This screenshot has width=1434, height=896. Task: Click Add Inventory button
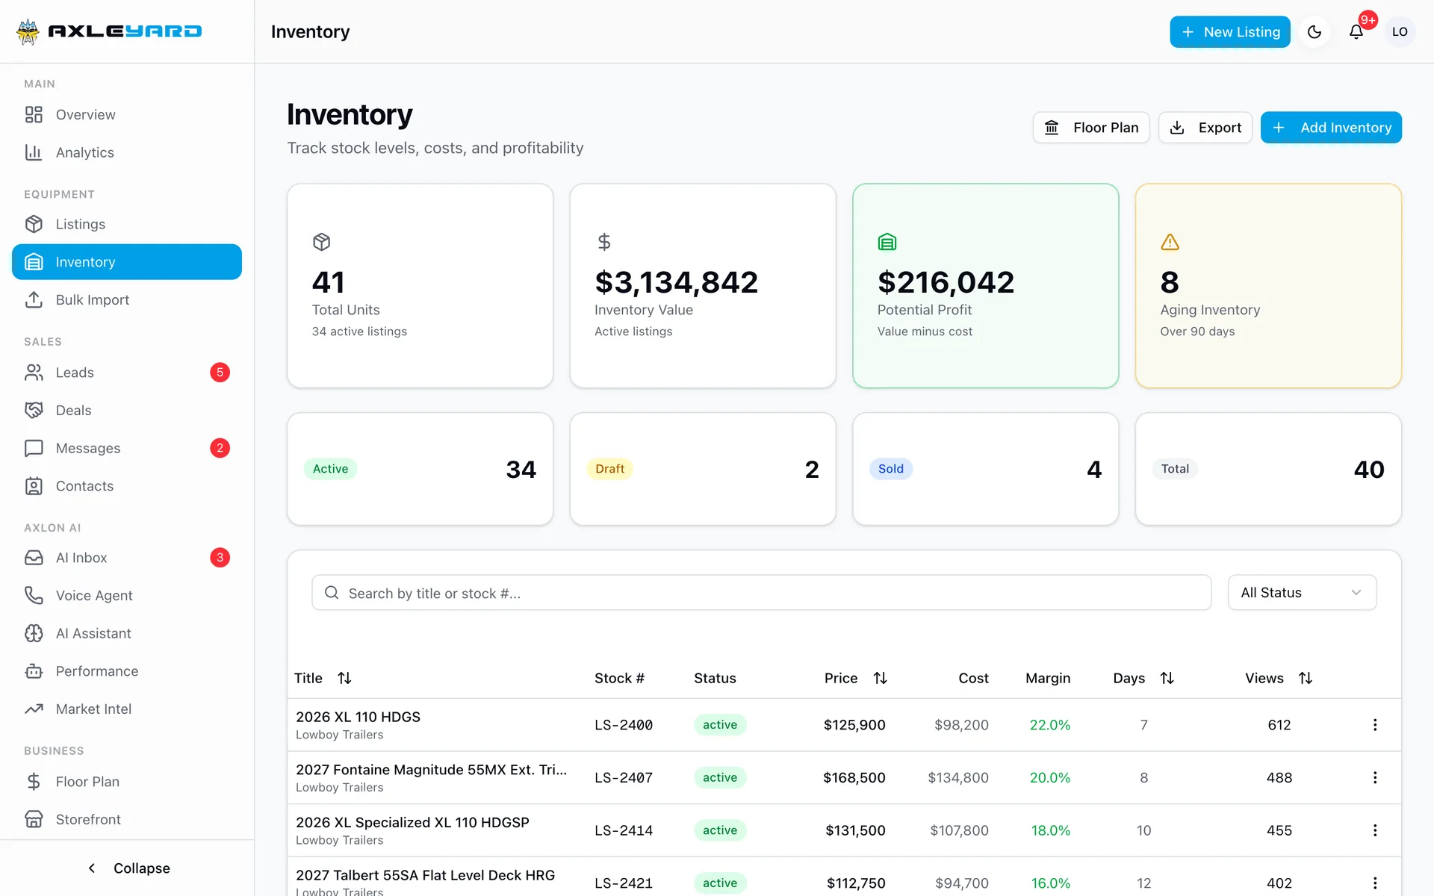(x=1331, y=128)
